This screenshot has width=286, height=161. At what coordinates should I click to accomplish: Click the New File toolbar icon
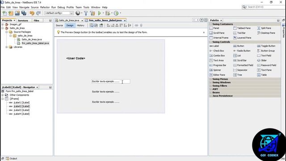coord(5,13)
